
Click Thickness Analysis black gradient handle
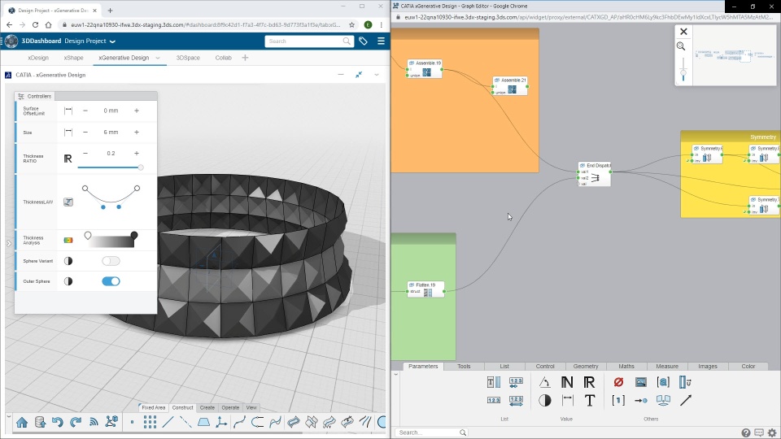point(134,235)
